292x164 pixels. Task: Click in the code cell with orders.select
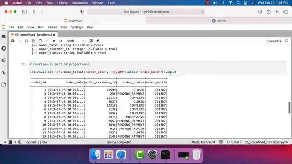coord(158,68)
